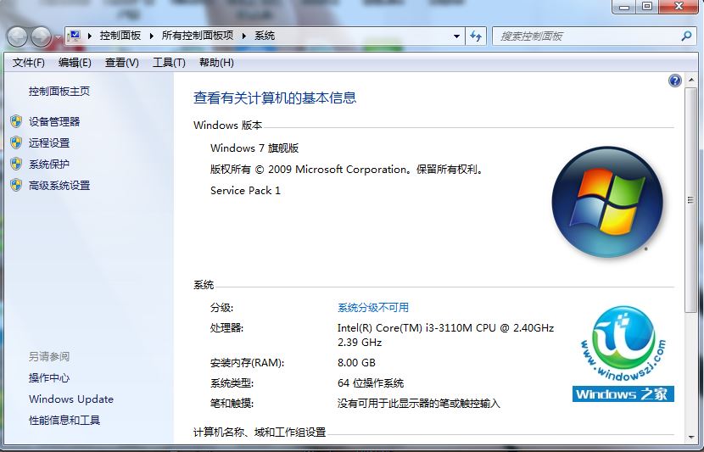The image size is (704, 452).
Task: Open Windows Update link in sidebar
Action: click(x=71, y=399)
